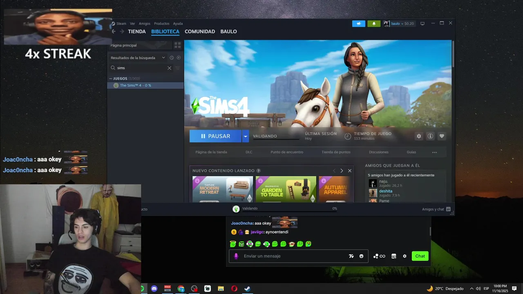
Task: Open download options dropdown next to Pausar
Action: (245, 136)
